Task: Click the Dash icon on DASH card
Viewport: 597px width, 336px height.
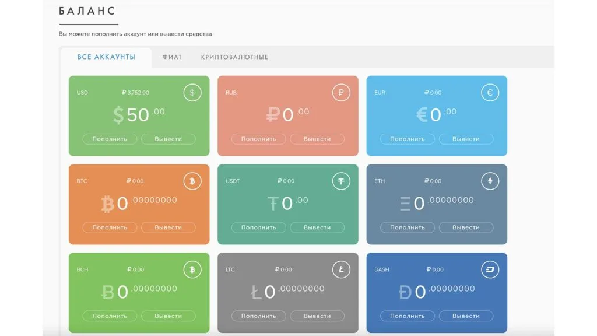Action: (x=490, y=269)
